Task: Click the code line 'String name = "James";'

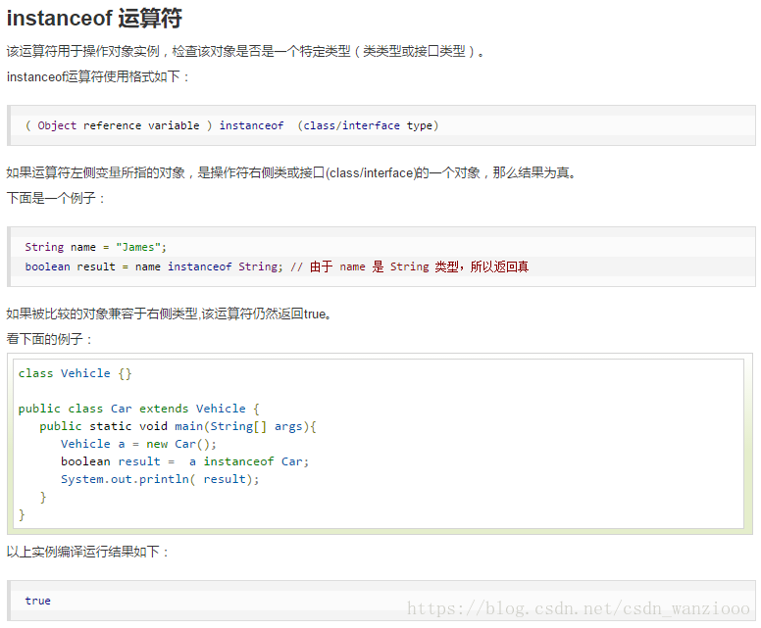Action: pos(95,247)
